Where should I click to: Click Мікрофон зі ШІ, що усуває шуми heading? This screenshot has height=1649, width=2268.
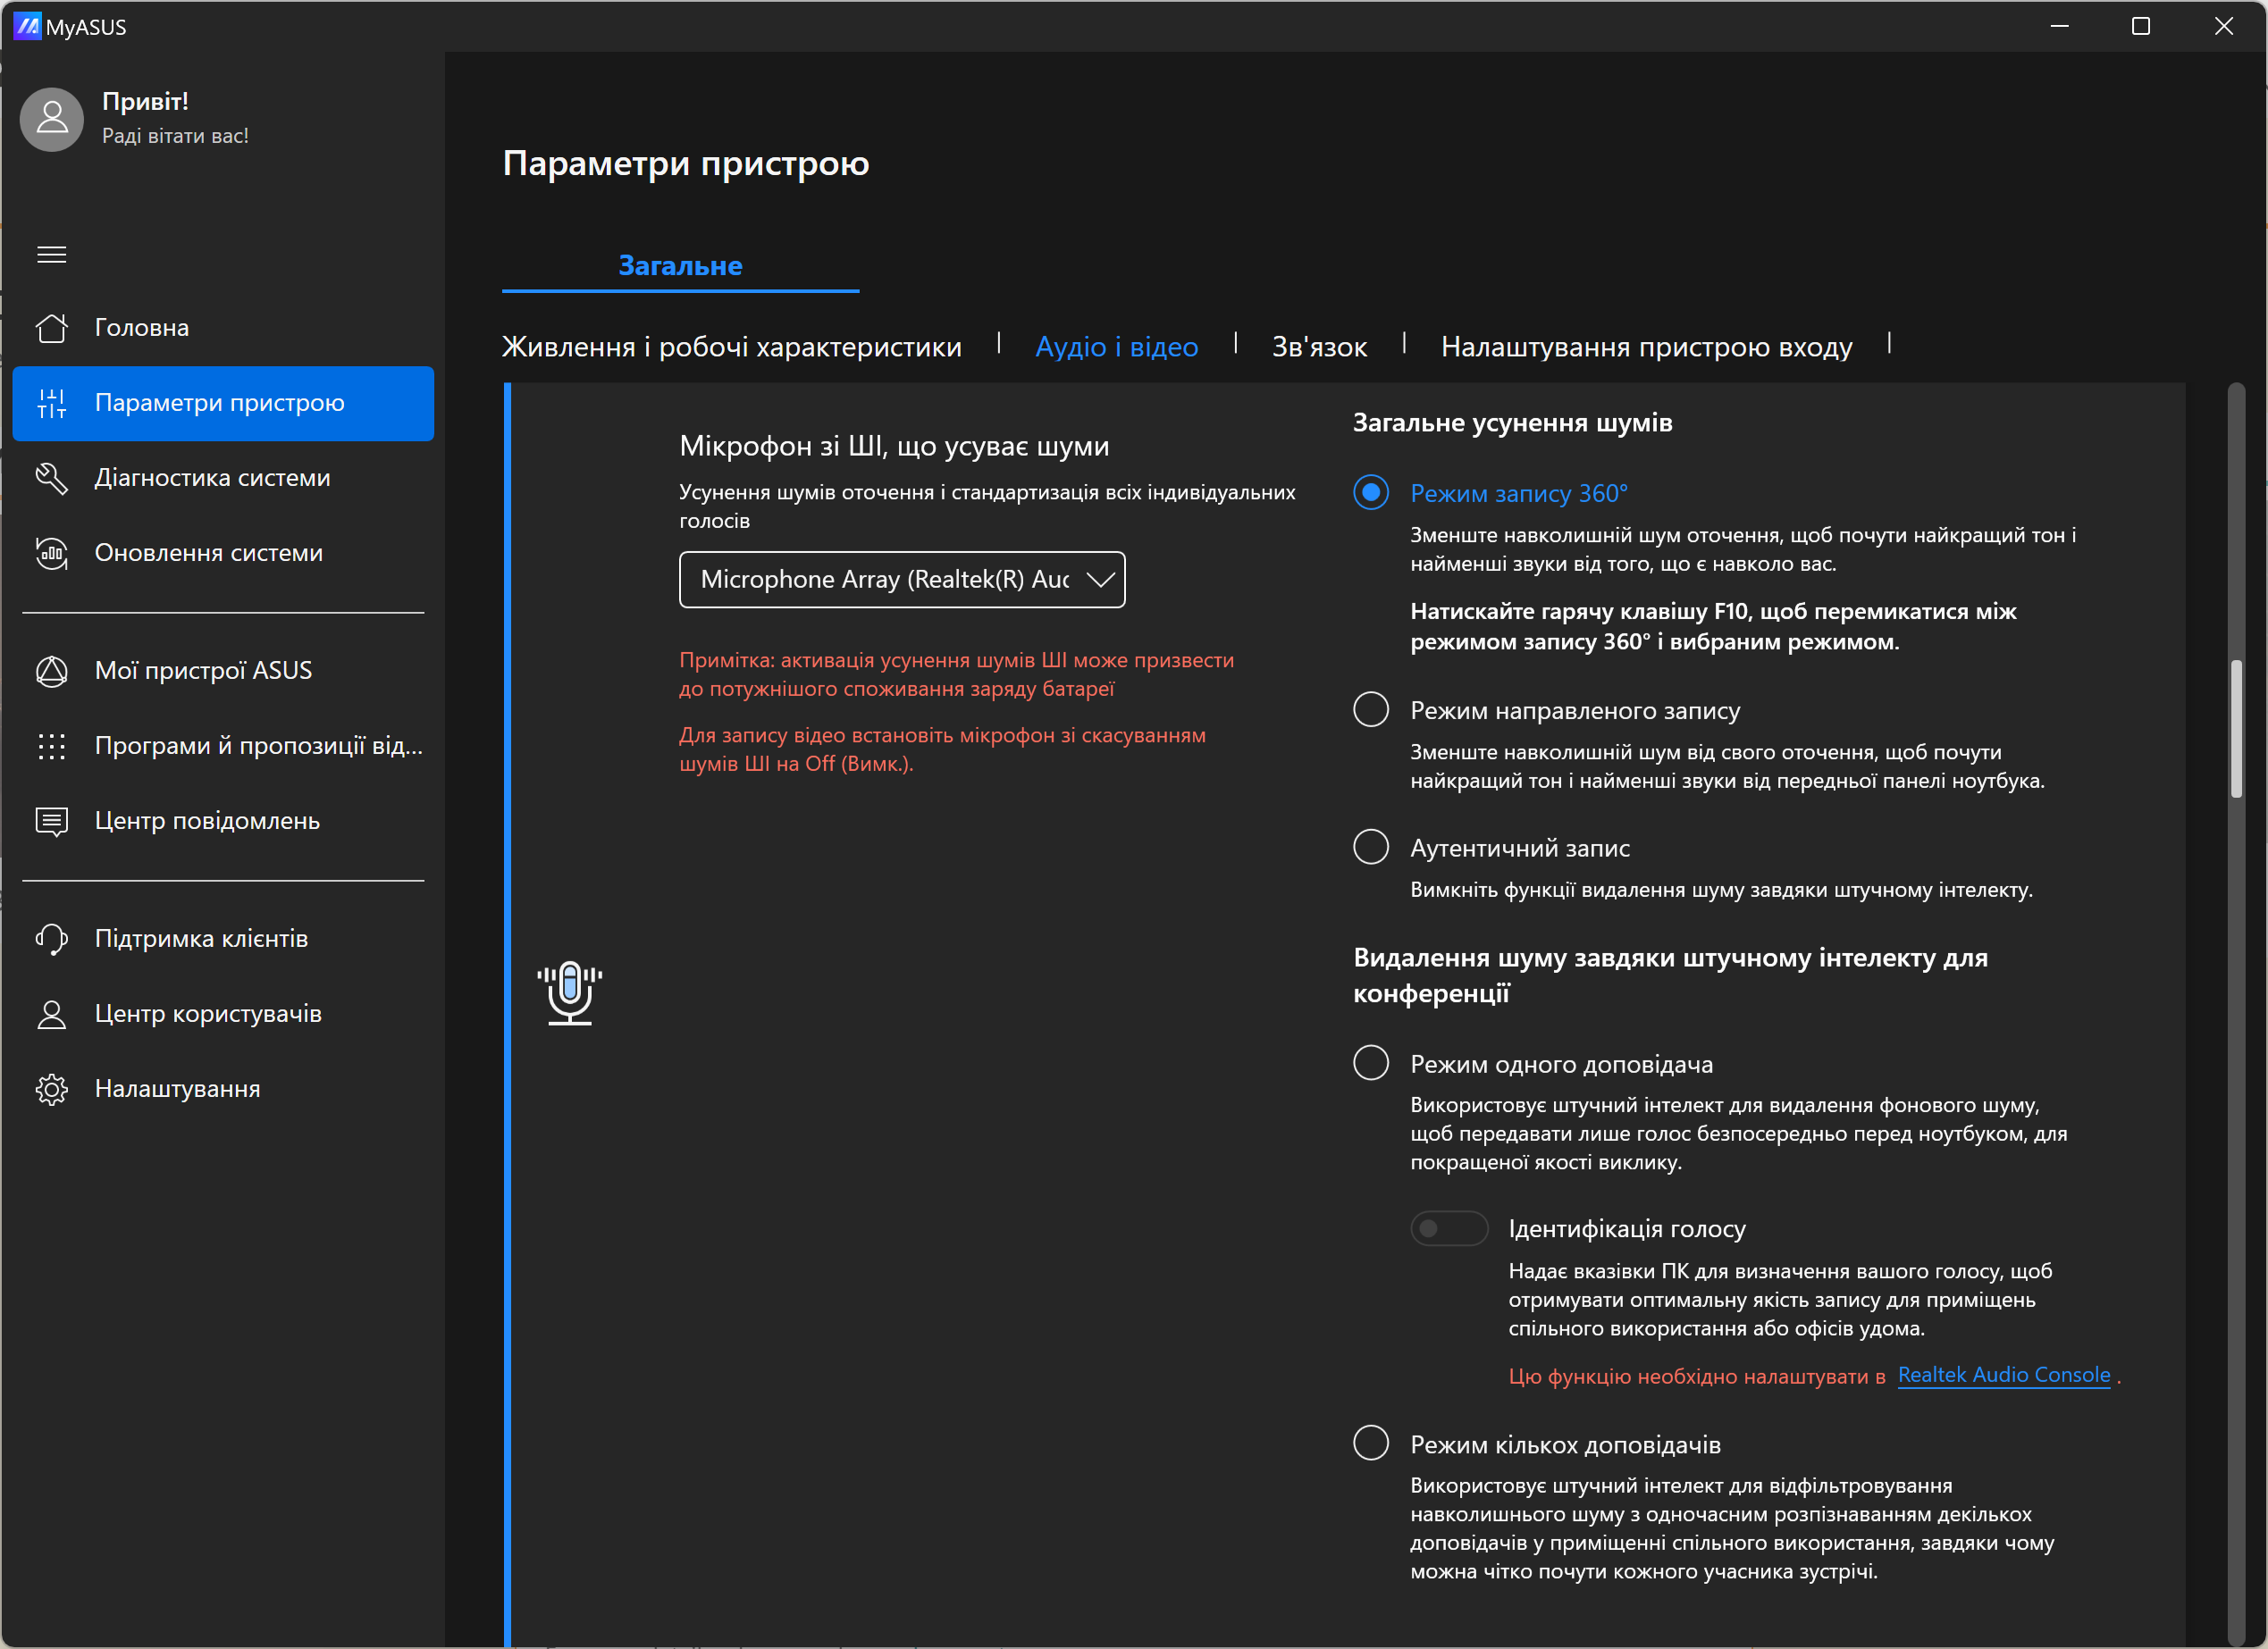pos(894,446)
